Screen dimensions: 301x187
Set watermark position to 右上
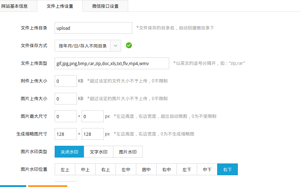pyautogui.click(x=106, y=169)
